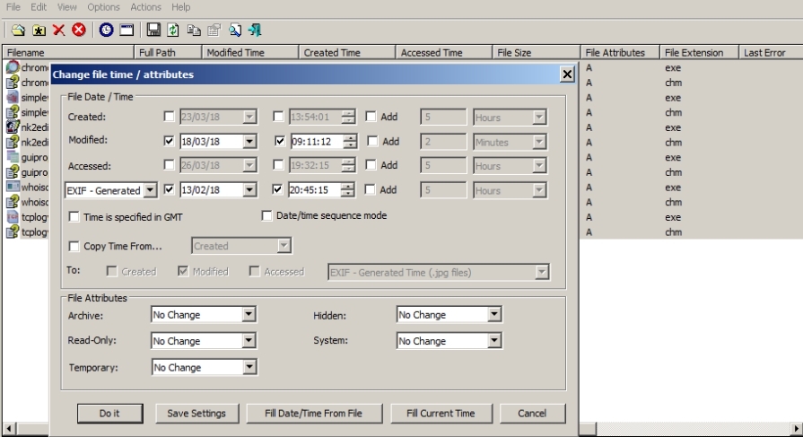Screen dimensions: 803x437
Task: Click the horizontal scrollbar right arrow
Action: (x=796, y=428)
